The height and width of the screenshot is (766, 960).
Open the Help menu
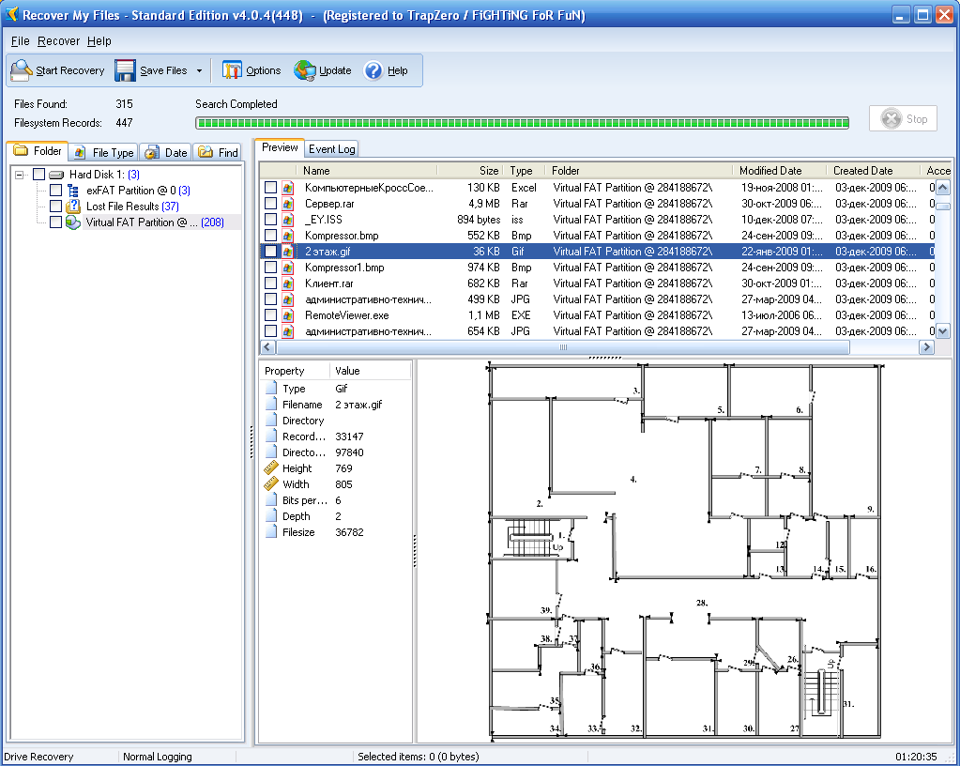pyautogui.click(x=99, y=41)
